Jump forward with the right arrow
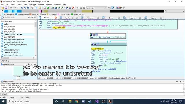Image resolution: width=185 pixels, height=104 pixels. (x=16, y=8)
